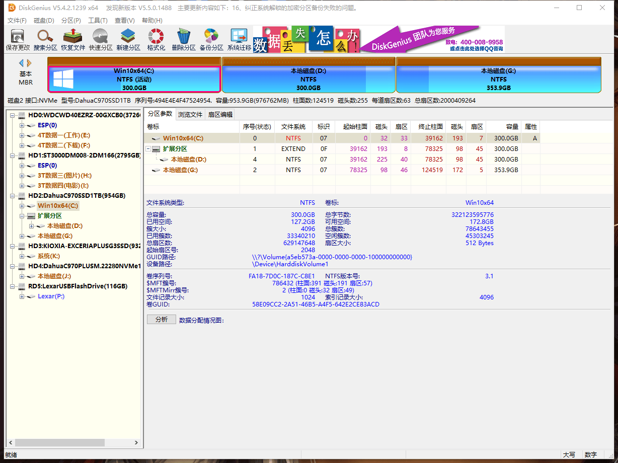Select the 分区参数 tab
This screenshot has height=463, width=618.
click(x=160, y=114)
